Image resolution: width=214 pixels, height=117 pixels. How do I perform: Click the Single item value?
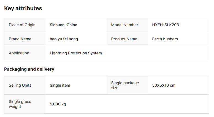click(x=60, y=85)
